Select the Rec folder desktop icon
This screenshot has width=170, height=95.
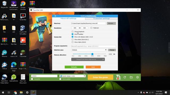click(5, 29)
